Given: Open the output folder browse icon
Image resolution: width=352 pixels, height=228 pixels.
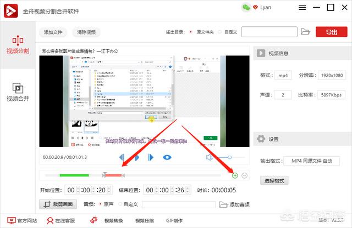Looking at the screenshot, I should coord(305,32).
